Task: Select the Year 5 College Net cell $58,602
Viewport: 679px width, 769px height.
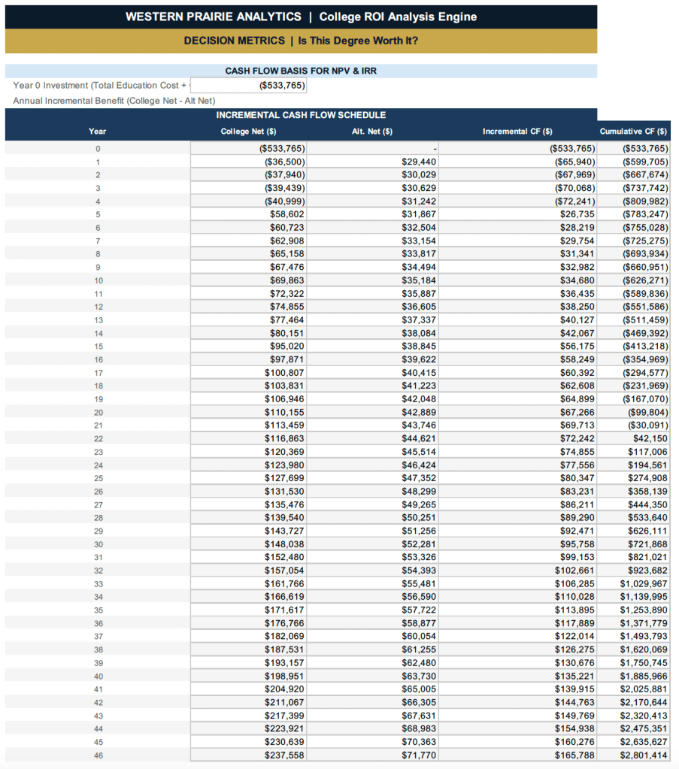Action: 249,215
